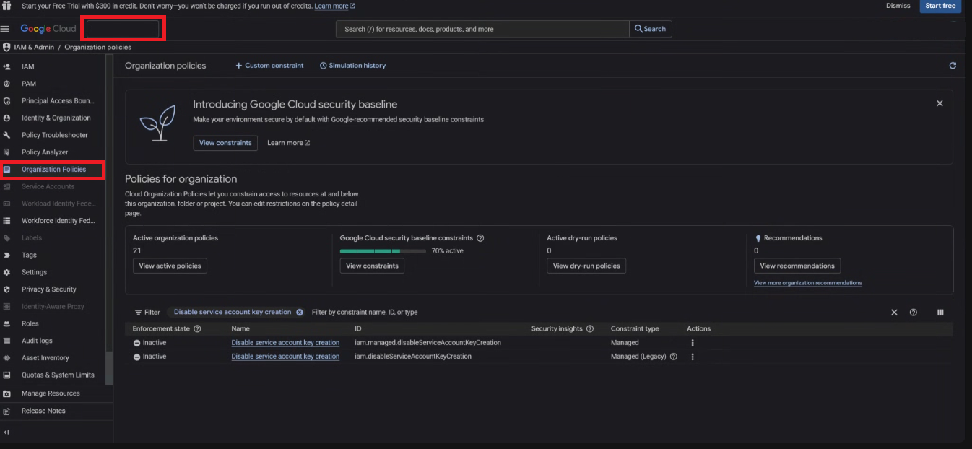Click IAM & Admin breadcrumb
This screenshot has width=972, height=449.
[x=33, y=48]
